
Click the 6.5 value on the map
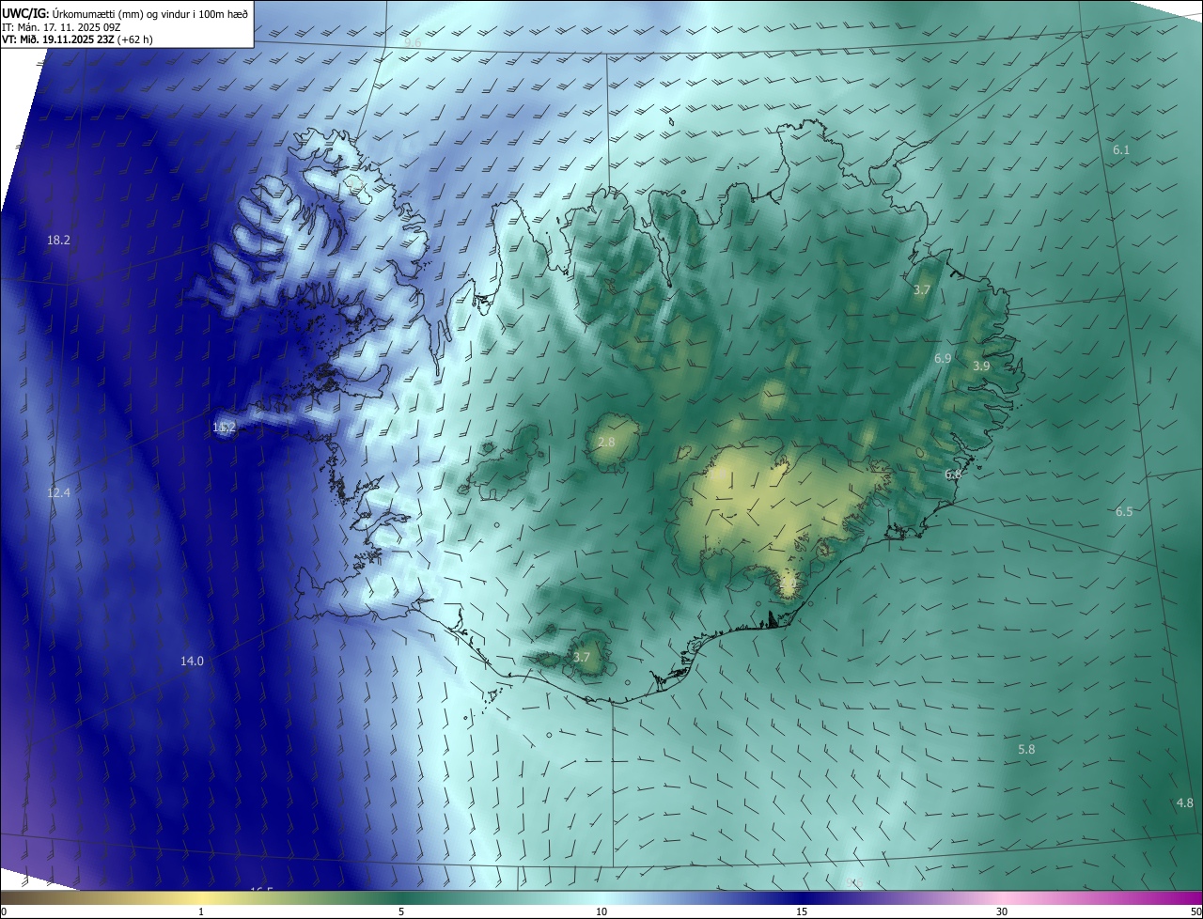(x=1124, y=512)
